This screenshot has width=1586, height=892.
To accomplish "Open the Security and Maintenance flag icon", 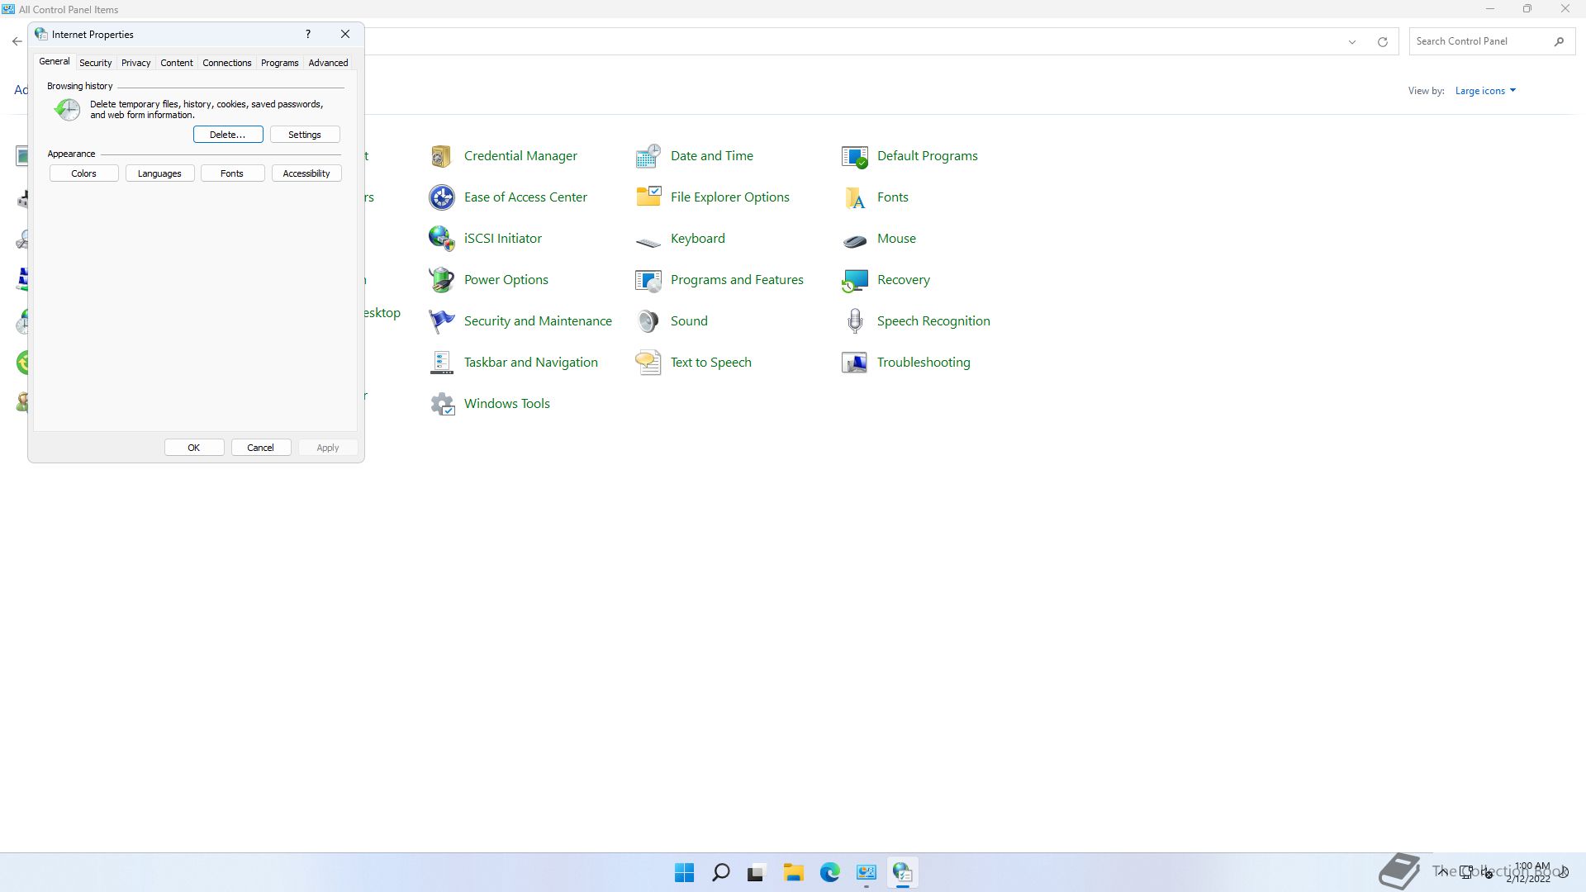I will click(x=441, y=321).
